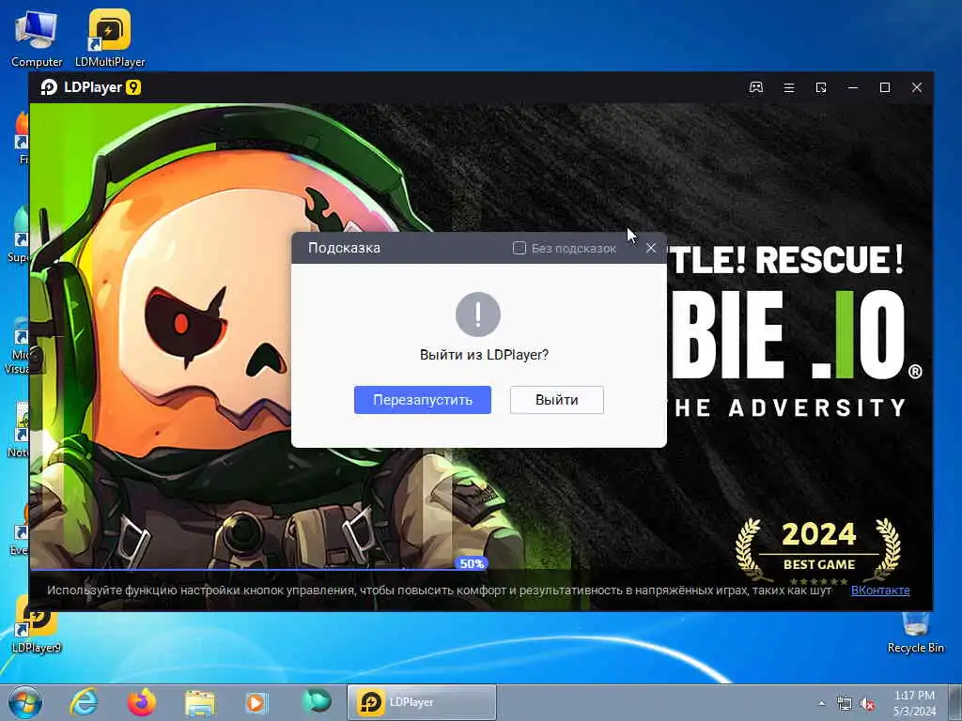The width and height of the screenshot is (962, 721).
Task: Maximize the LDPlayer window
Action: (x=885, y=87)
